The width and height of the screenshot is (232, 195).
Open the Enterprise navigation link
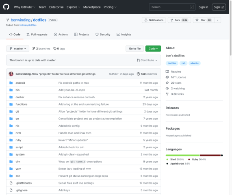click(x=56, y=7)
